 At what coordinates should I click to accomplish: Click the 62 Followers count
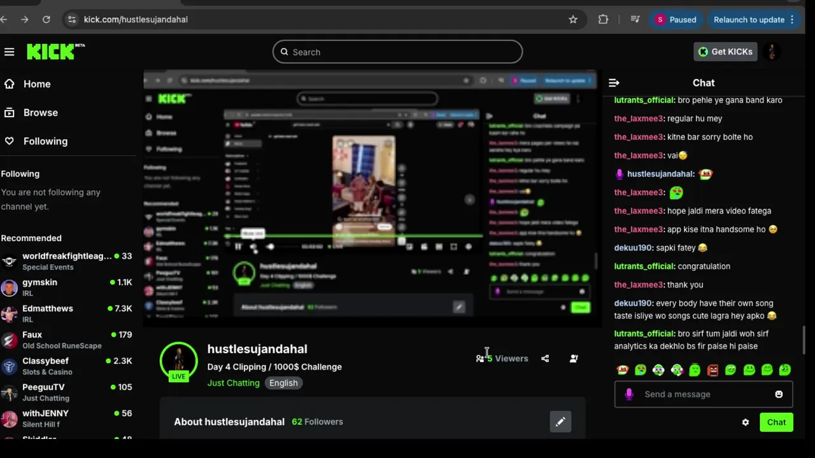317,422
